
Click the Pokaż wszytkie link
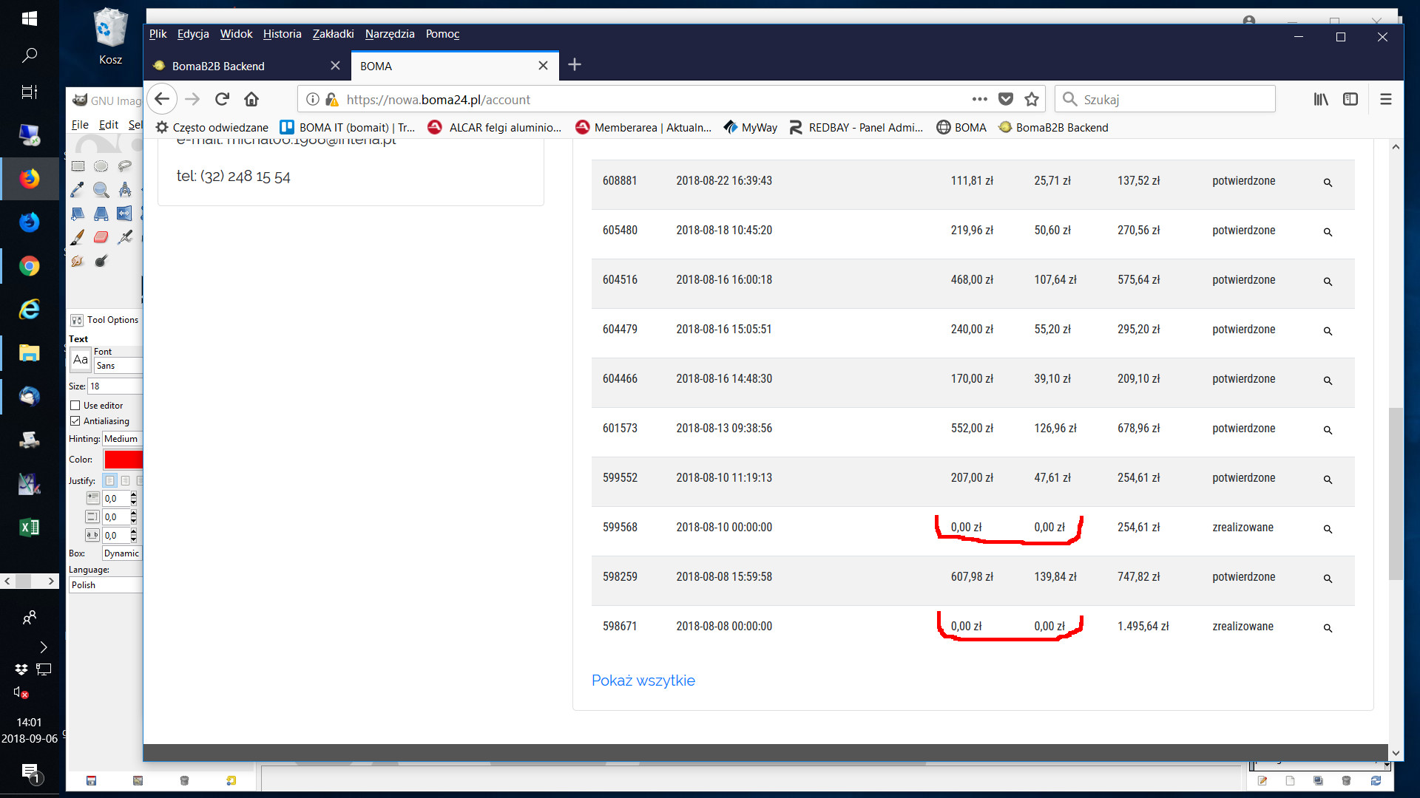(643, 681)
